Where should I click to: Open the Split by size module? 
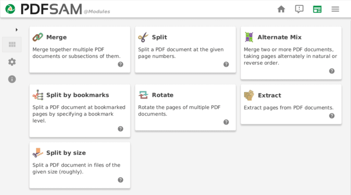pos(80,165)
